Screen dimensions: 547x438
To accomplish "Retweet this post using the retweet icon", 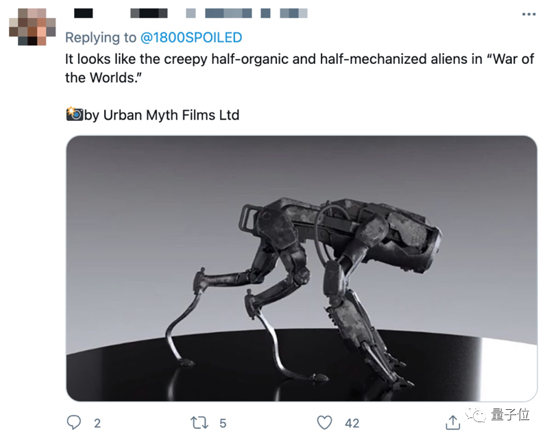I will point(200,422).
